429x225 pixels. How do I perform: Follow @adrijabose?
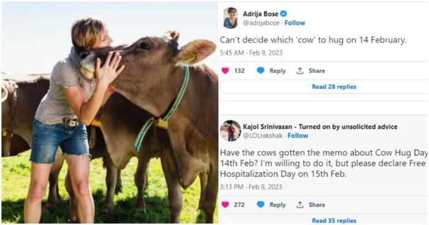(x=295, y=23)
